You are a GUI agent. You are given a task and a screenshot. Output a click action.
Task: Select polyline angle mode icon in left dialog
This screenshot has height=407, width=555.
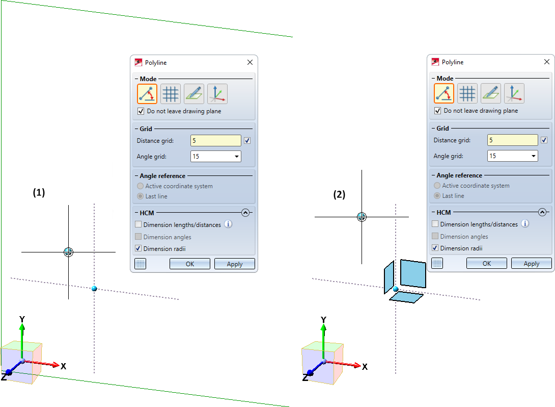coord(147,94)
